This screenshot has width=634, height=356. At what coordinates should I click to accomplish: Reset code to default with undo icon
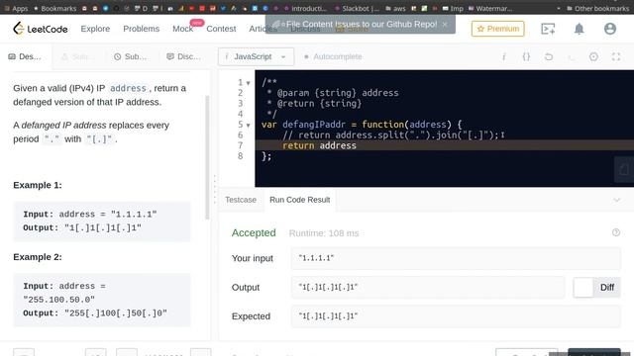pyautogui.click(x=549, y=57)
